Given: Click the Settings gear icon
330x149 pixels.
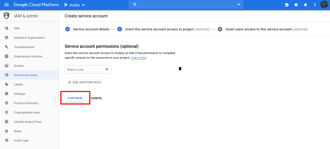Looking at the screenshot, I should (7, 94).
